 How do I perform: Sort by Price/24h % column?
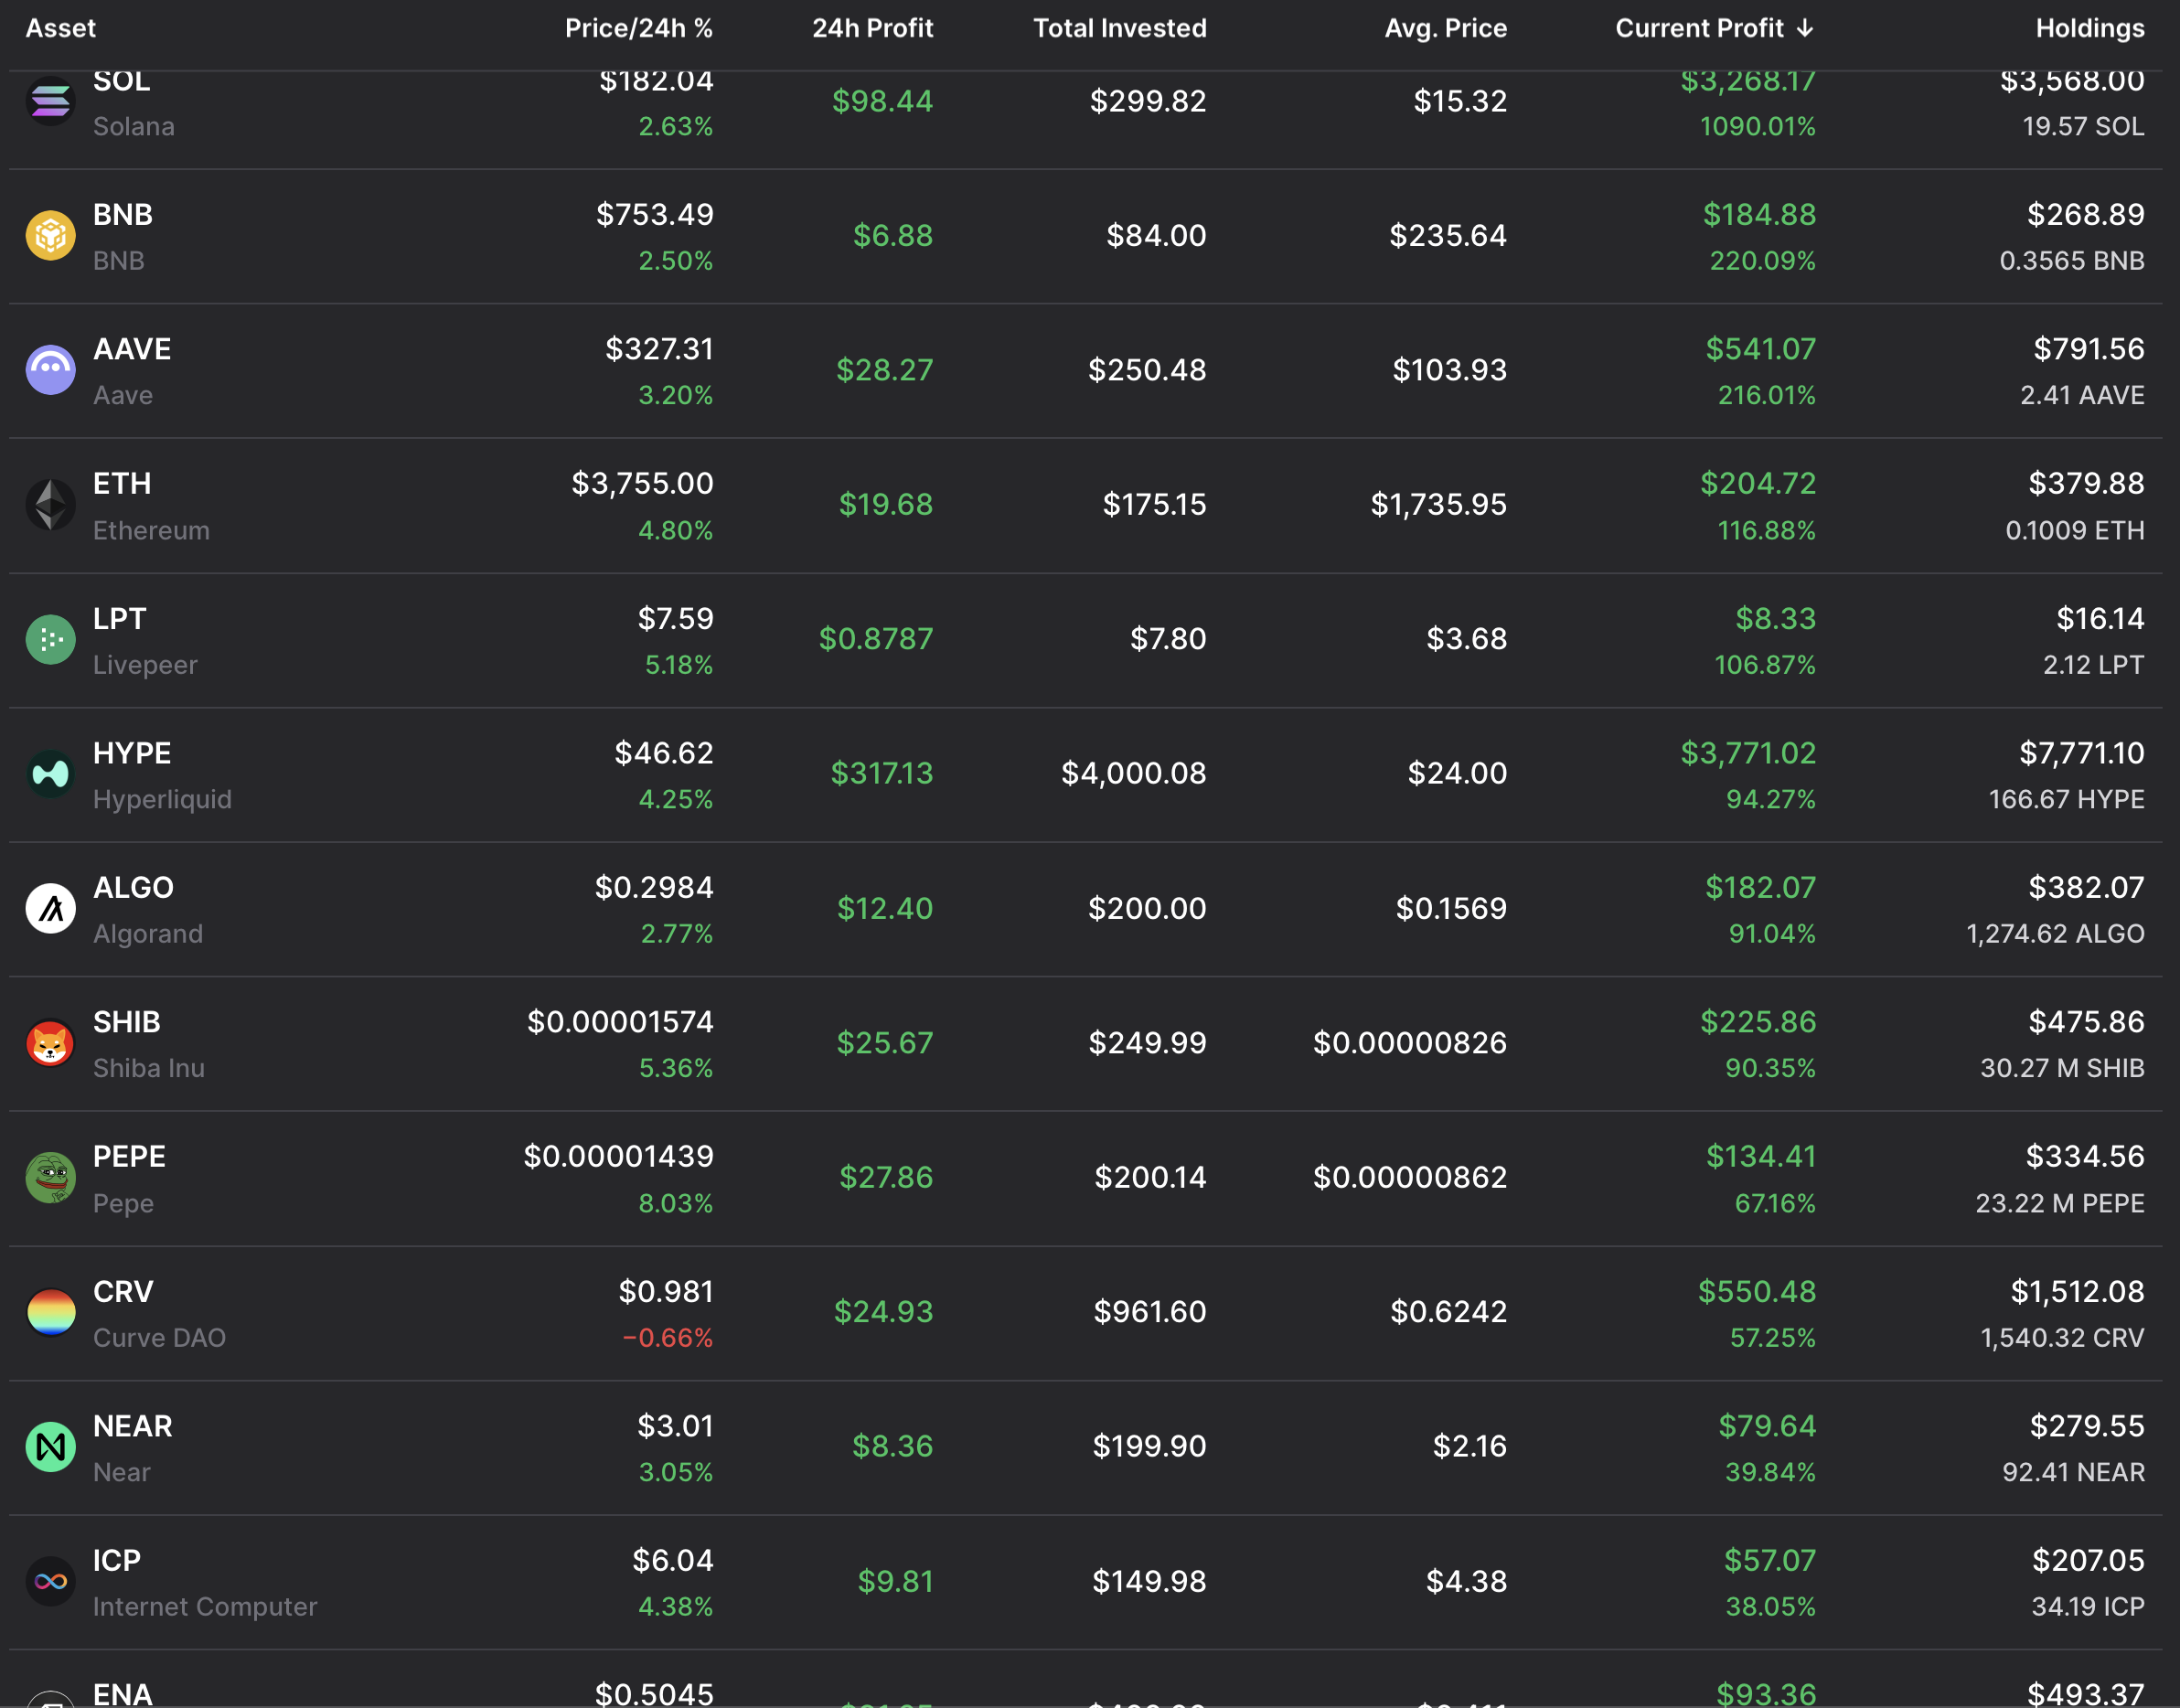pos(638,28)
